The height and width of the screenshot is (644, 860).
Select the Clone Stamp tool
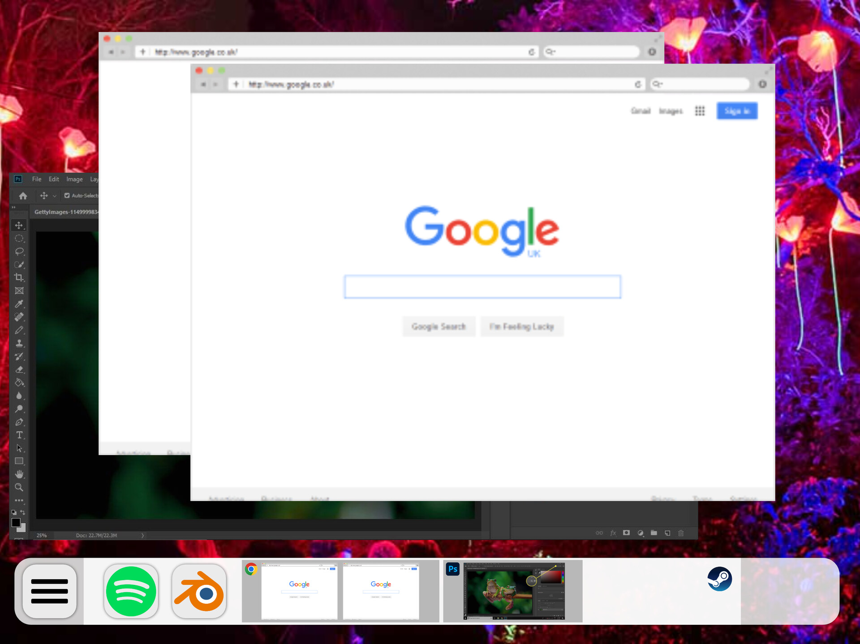pos(19,343)
